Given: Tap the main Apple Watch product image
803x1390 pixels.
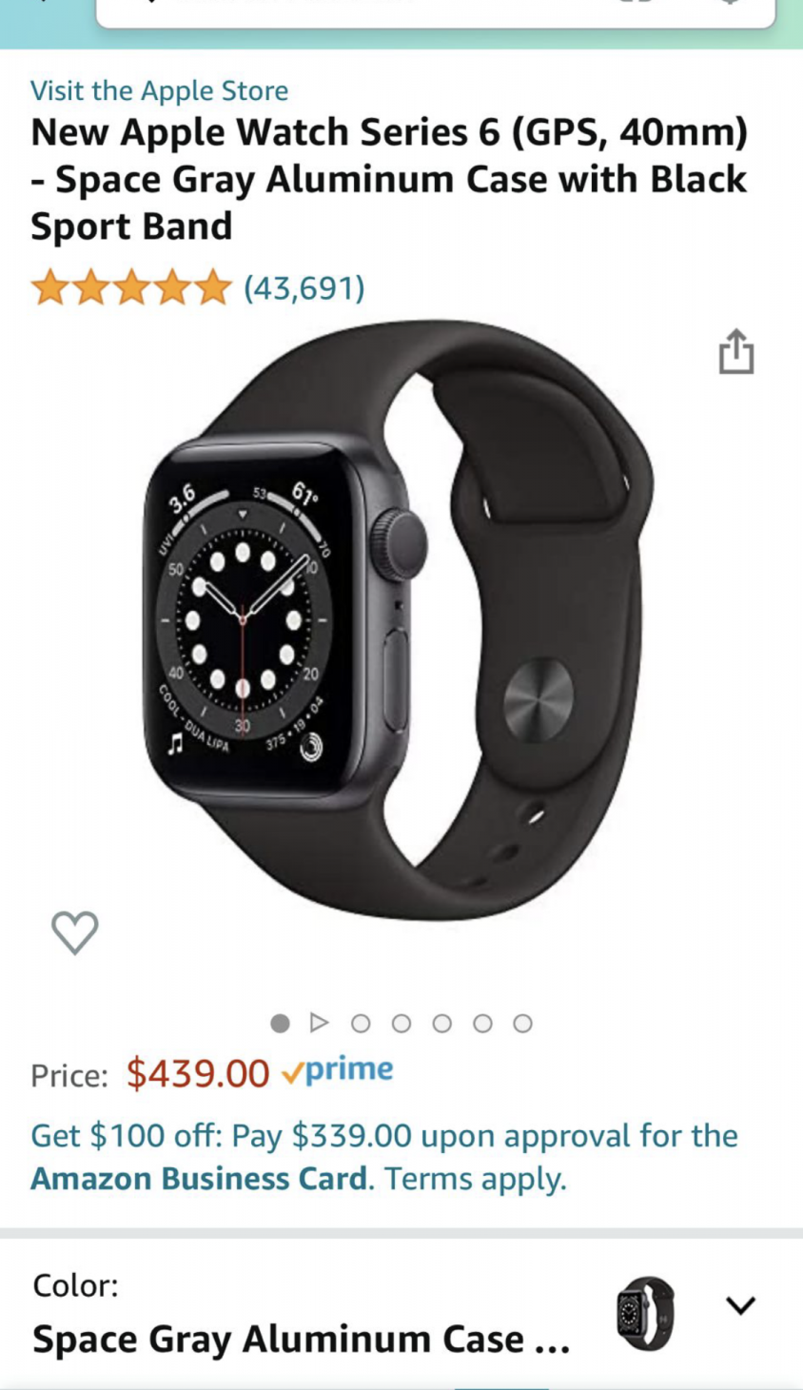Looking at the screenshot, I should pos(398,618).
